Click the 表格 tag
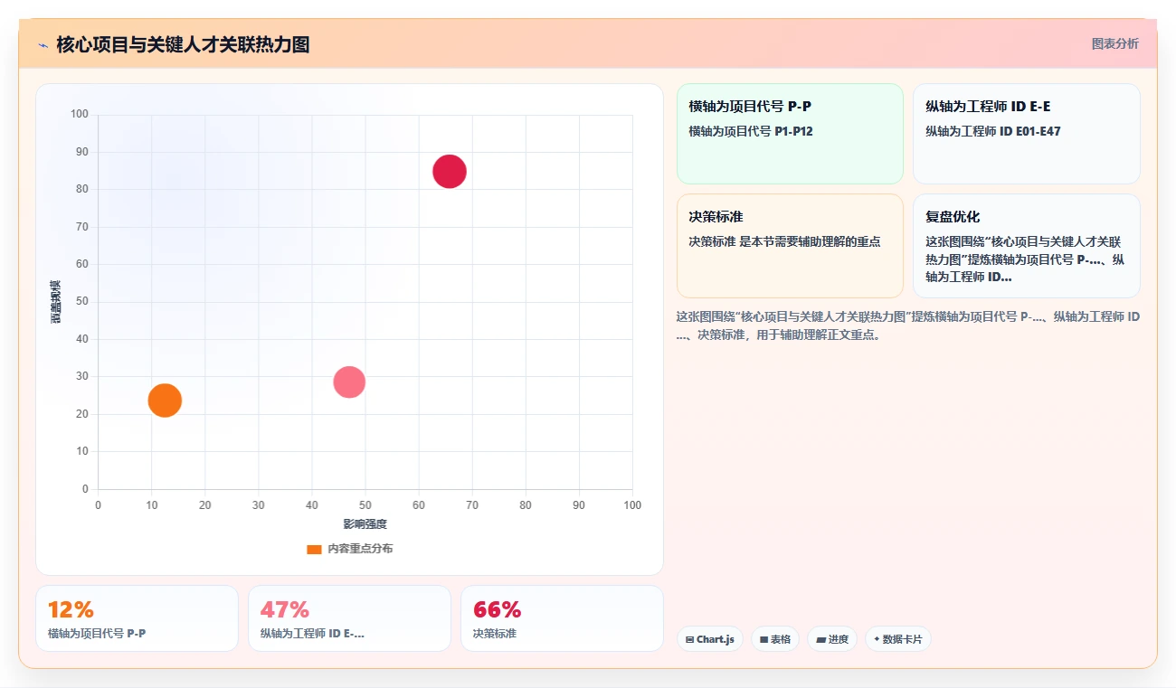The height and width of the screenshot is (688, 1176). (x=775, y=639)
